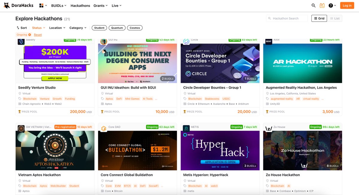Switch to List view
The image size is (359, 195).
[334, 18]
